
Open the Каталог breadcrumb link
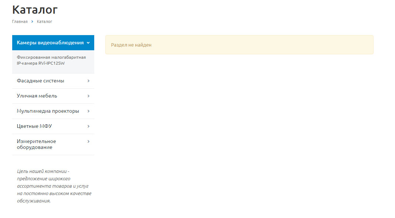click(44, 22)
